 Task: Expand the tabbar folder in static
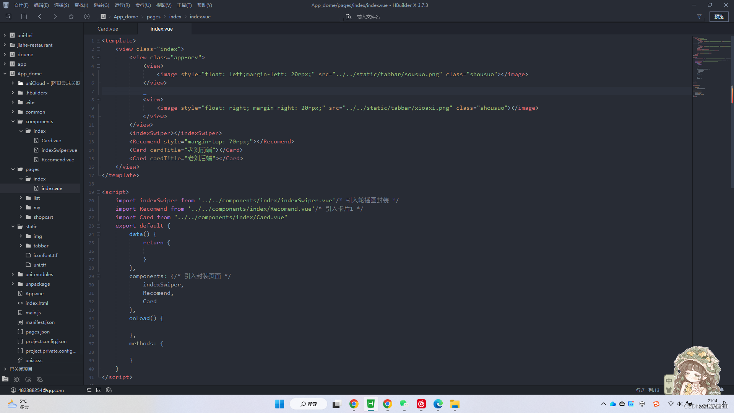(x=21, y=246)
